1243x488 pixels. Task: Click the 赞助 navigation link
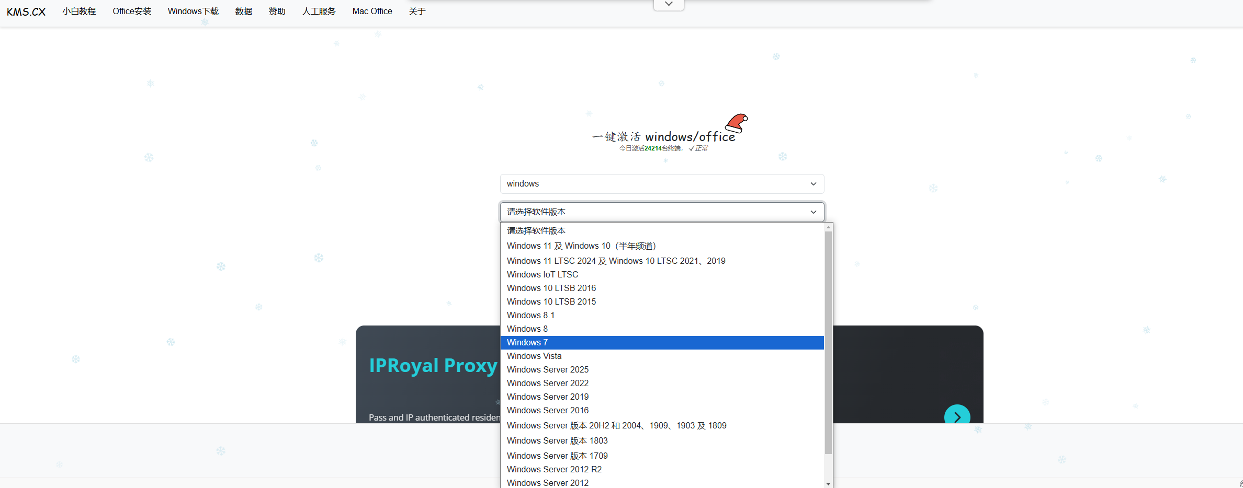point(277,11)
